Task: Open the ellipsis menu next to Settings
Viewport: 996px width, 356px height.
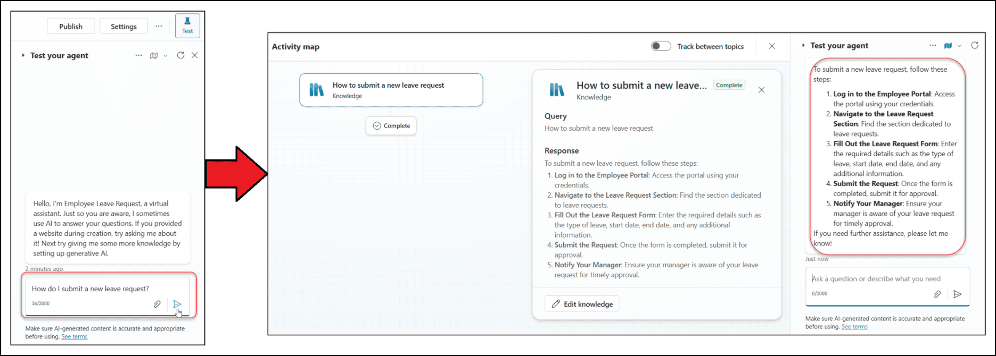Action: 159,26
